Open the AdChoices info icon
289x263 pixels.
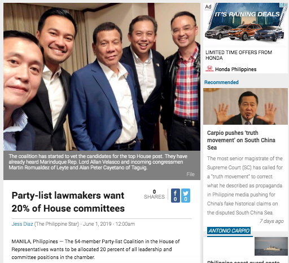click(x=282, y=5)
